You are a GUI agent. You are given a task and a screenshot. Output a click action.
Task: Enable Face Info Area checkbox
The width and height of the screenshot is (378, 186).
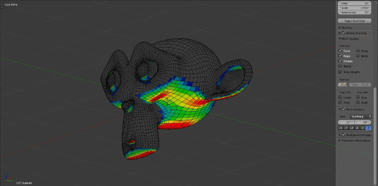click(358, 97)
